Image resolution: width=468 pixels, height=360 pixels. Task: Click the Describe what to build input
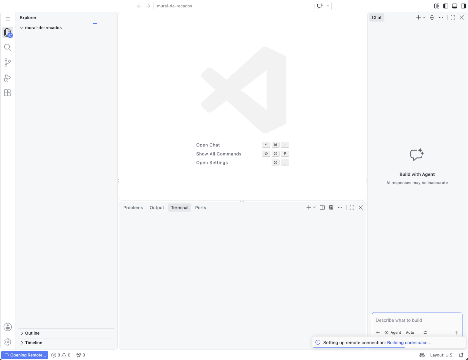(417, 320)
